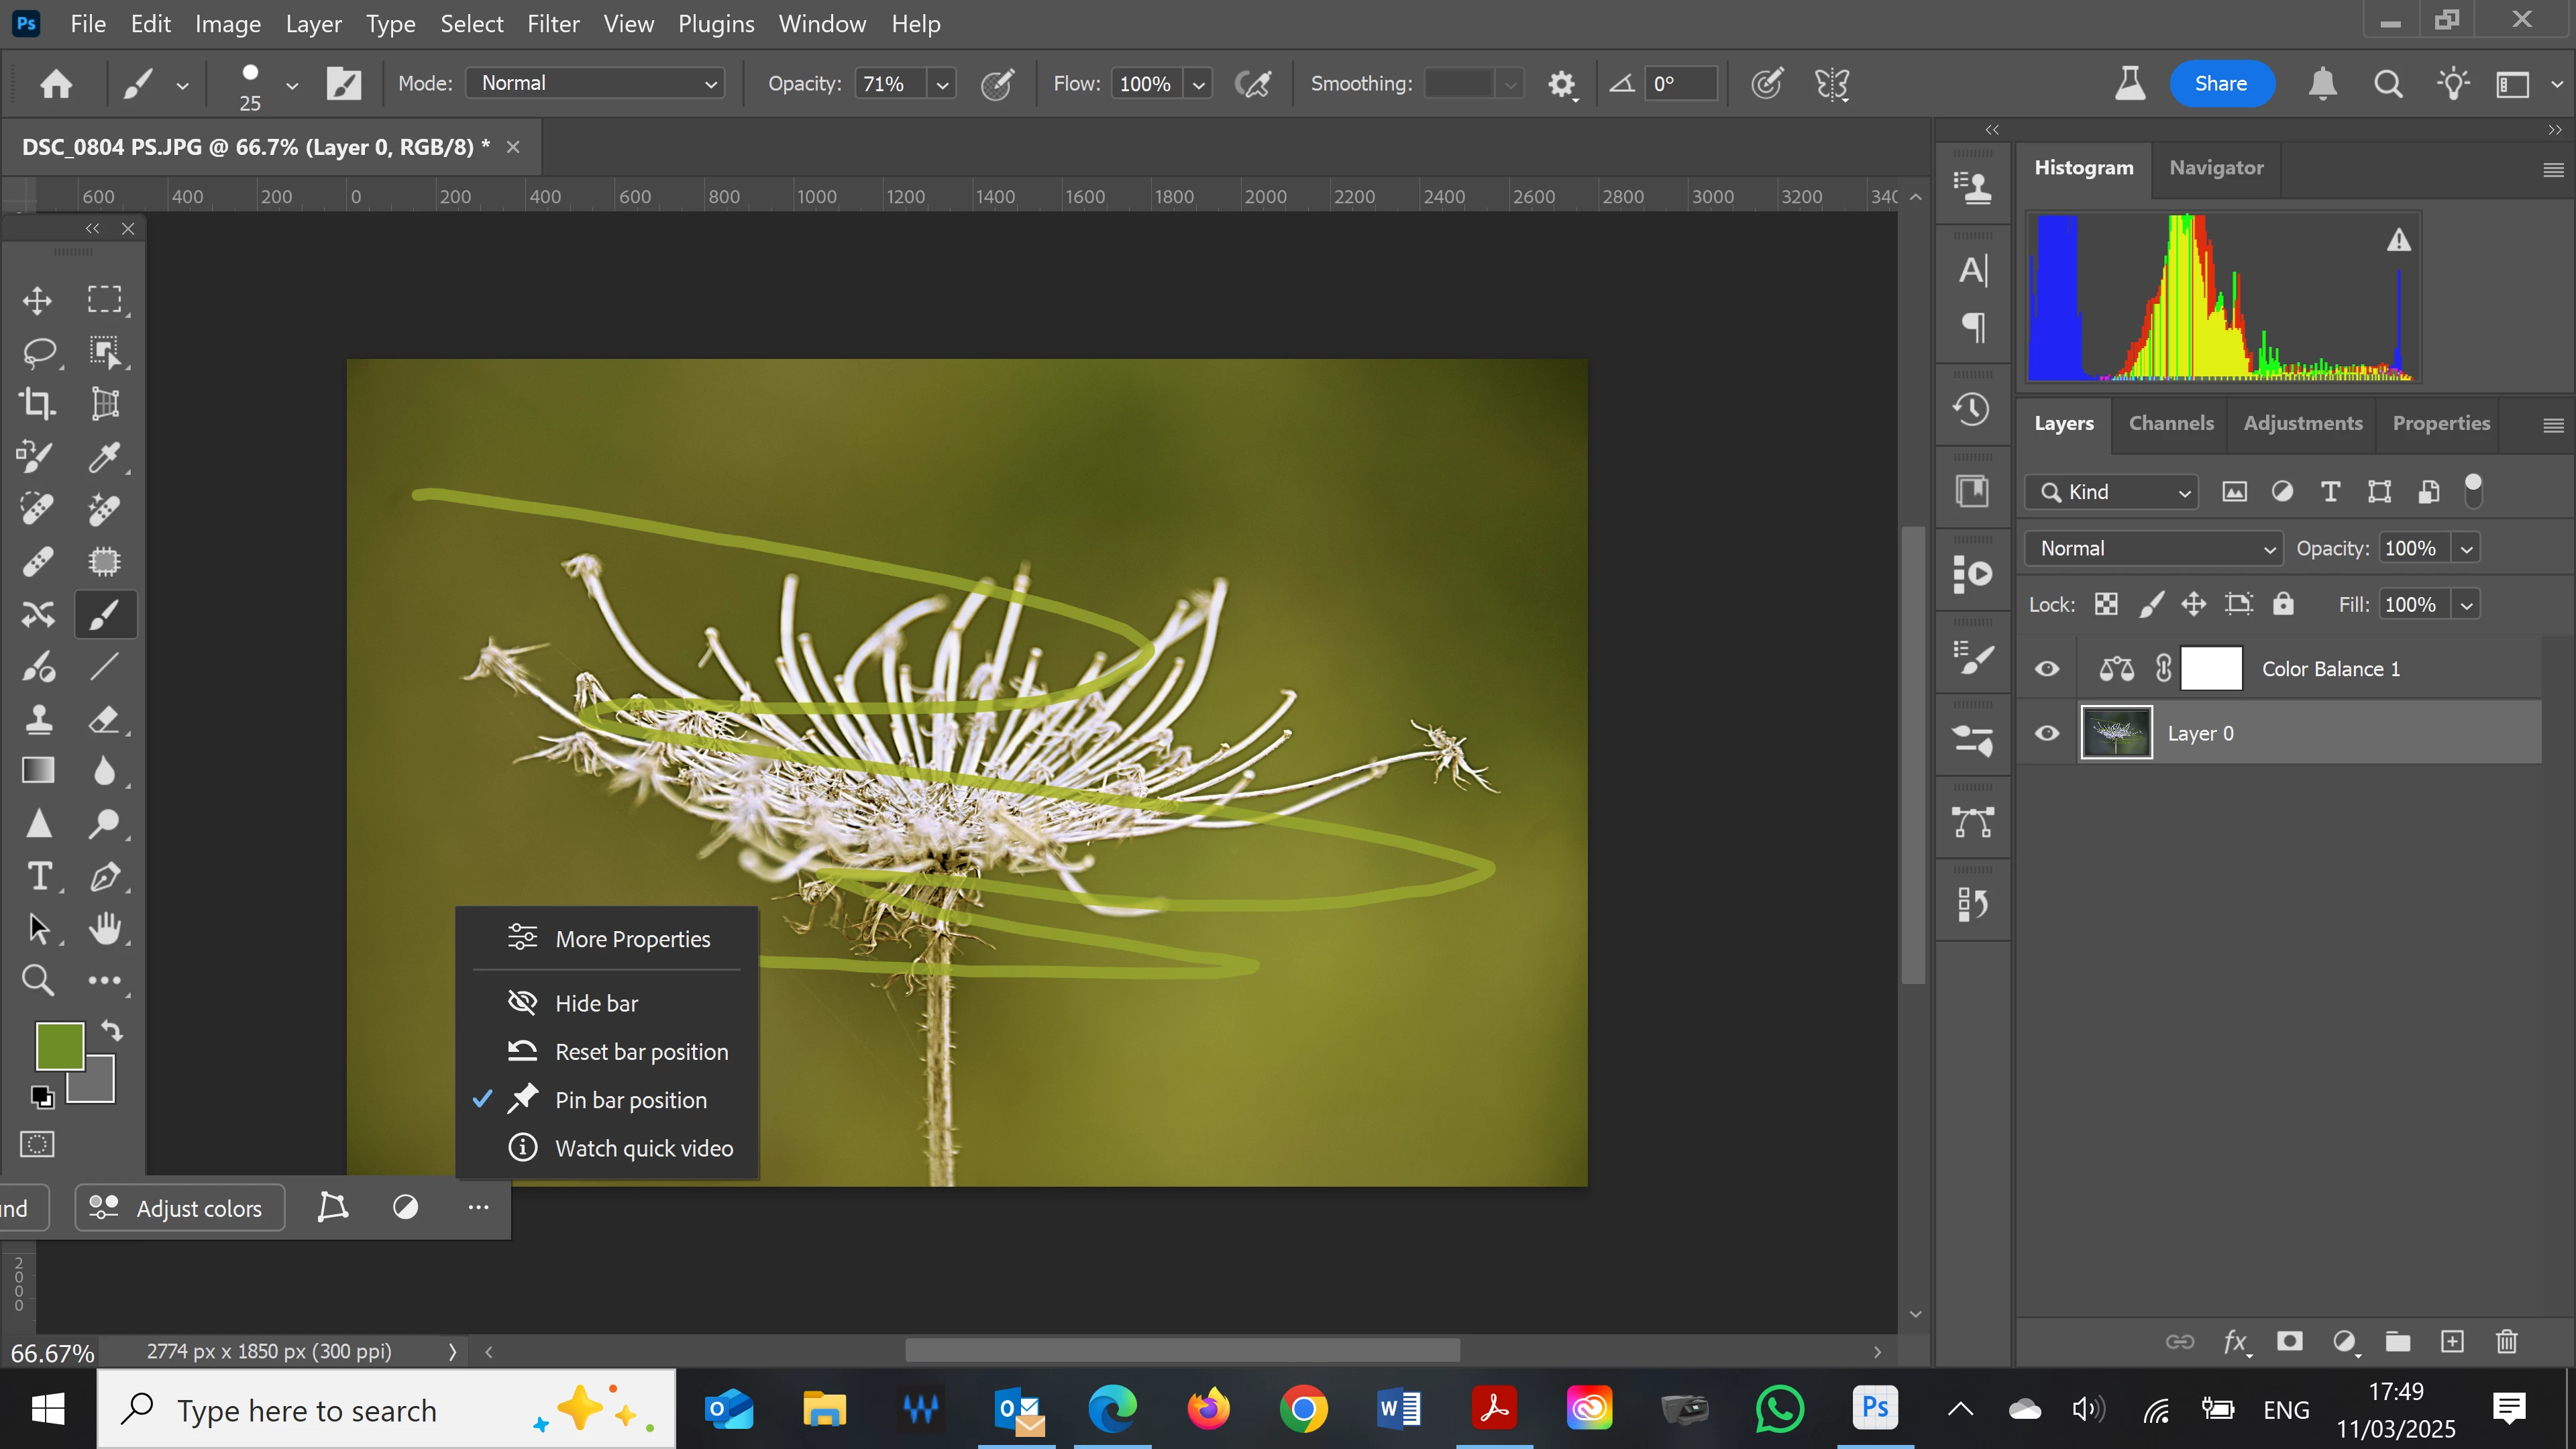Add a layer mask icon
The image size is (2576, 1449).
pyautogui.click(x=2289, y=1341)
